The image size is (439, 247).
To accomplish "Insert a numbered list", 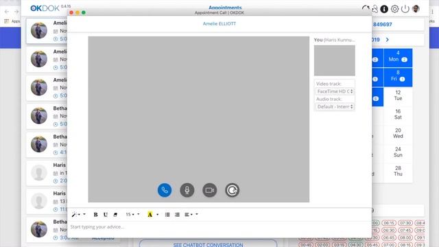I will click(177, 215).
